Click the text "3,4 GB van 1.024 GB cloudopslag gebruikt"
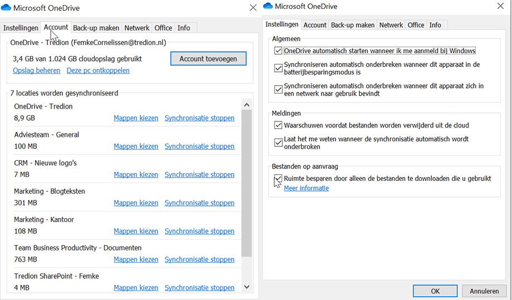 point(77,59)
